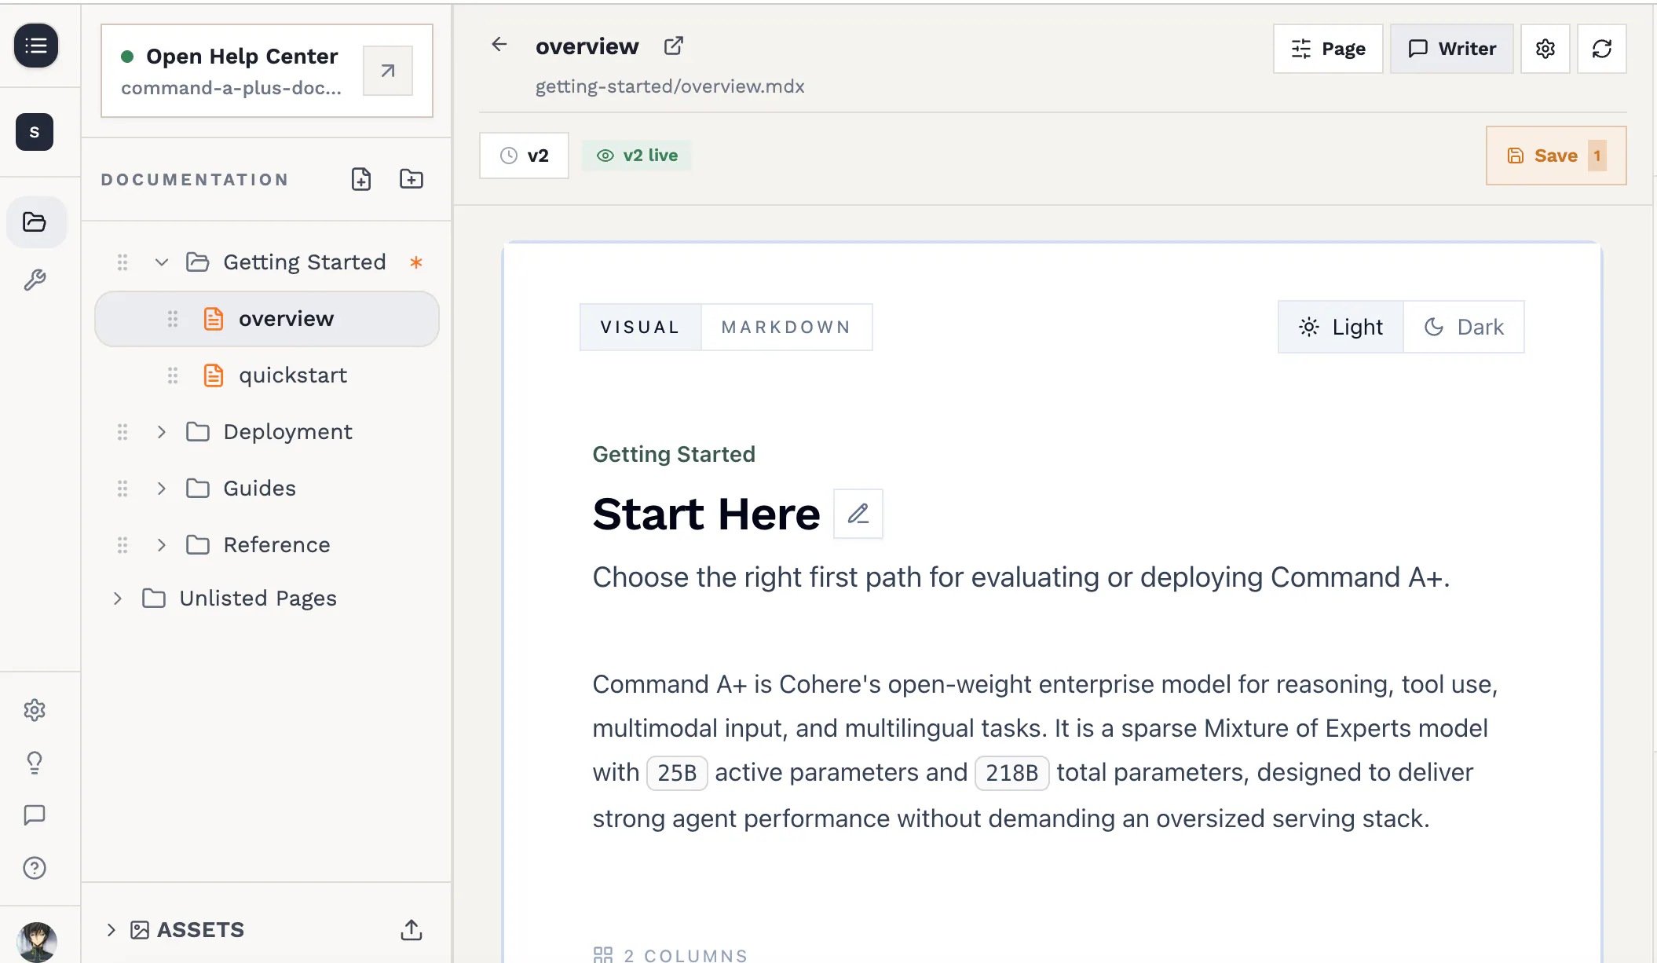This screenshot has height=963, width=1657.
Task: Open Help Center in external arrow button
Action: point(388,71)
